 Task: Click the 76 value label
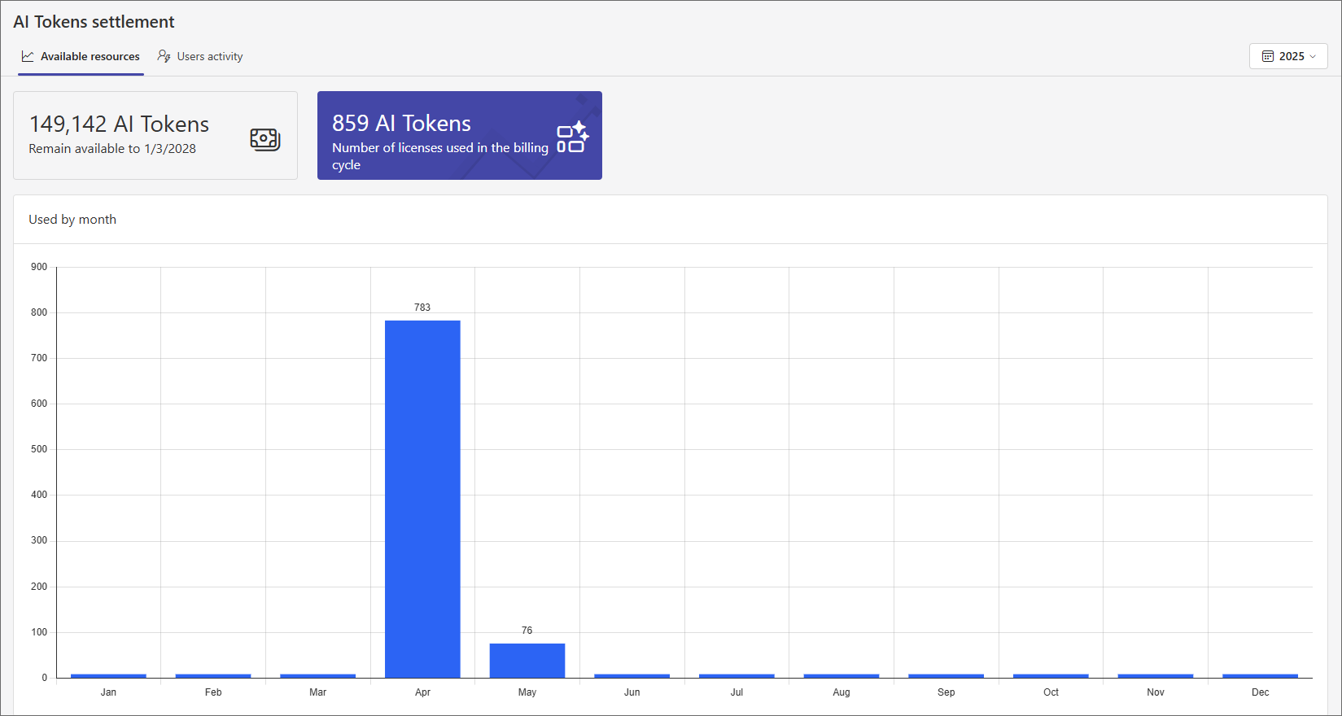pos(527,631)
